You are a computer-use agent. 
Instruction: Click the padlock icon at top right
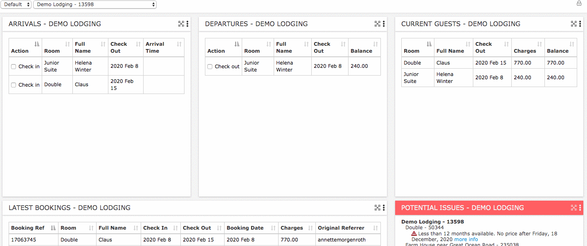(x=579, y=3)
